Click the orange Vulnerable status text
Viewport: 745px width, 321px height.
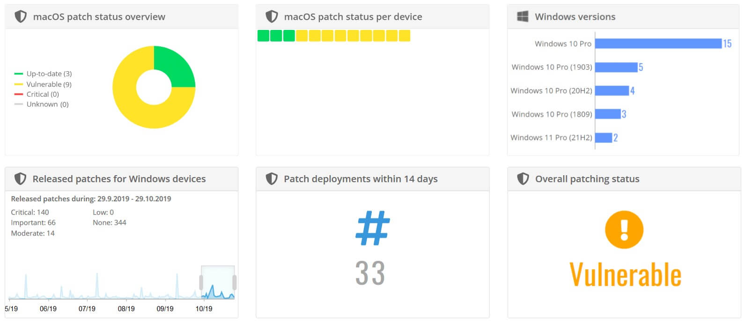625,274
